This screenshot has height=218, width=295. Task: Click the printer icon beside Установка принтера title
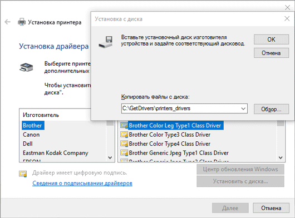pyautogui.click(x=22, y=22)
